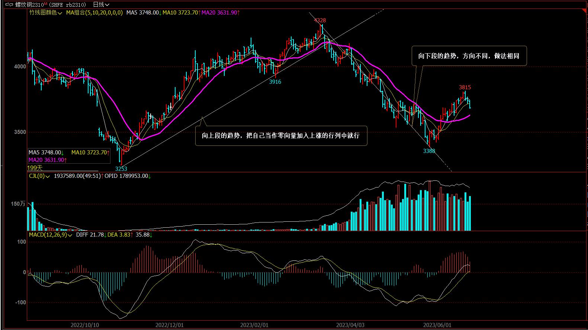Click the 199天 day count label
The height and width of the screenshot is (330, 588).
(35, 168)
